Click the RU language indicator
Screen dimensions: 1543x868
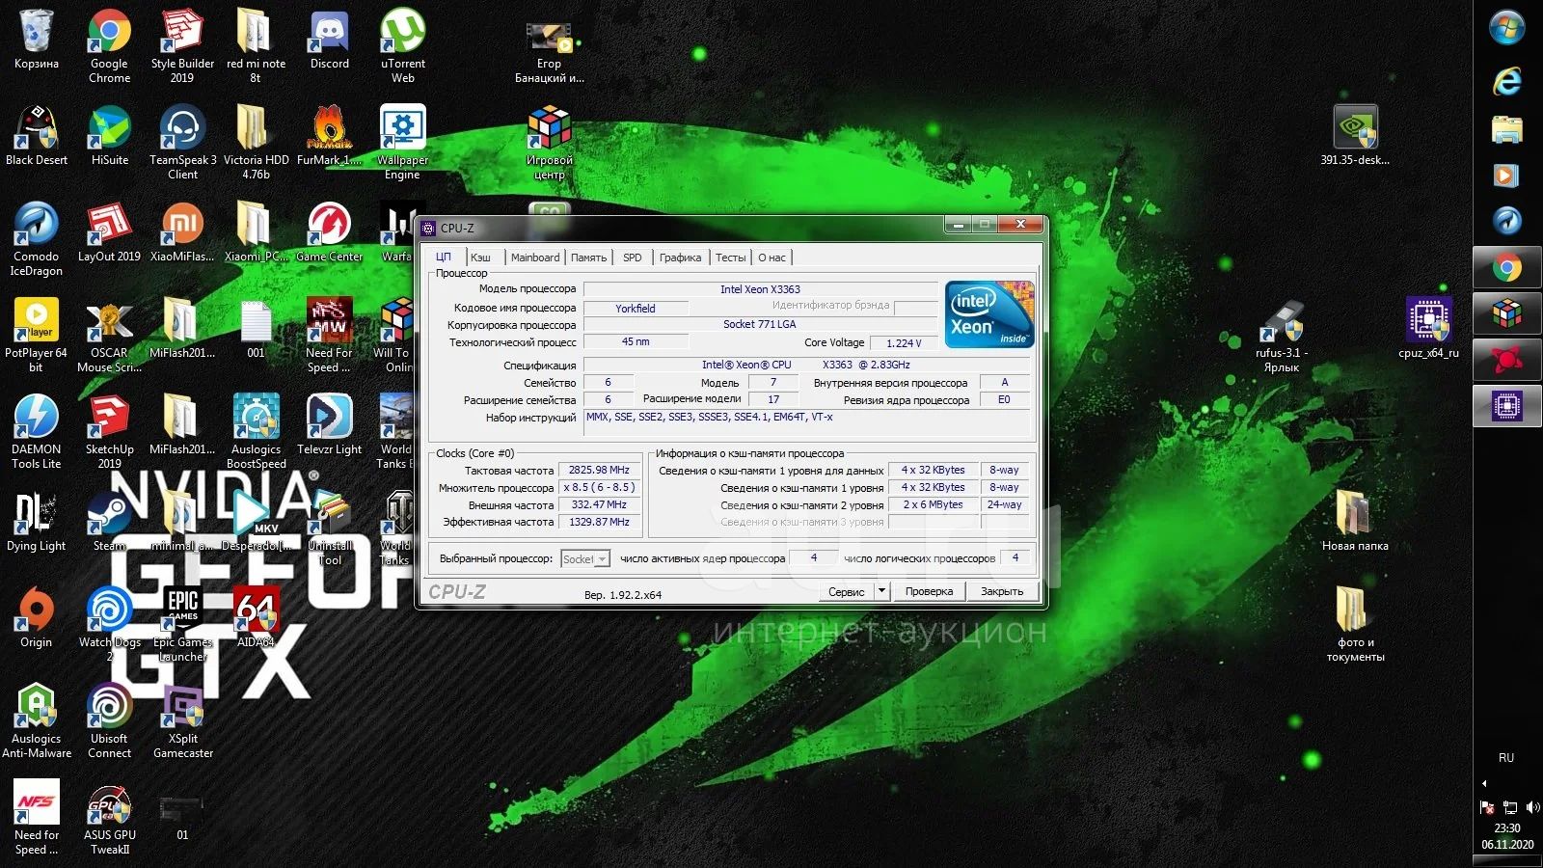point(1506,758)
